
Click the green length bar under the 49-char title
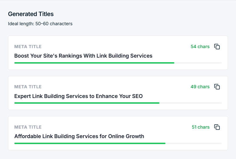[x=87, y=103]
